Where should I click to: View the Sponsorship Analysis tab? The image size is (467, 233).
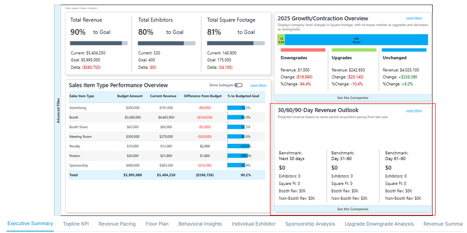(310, 224)
